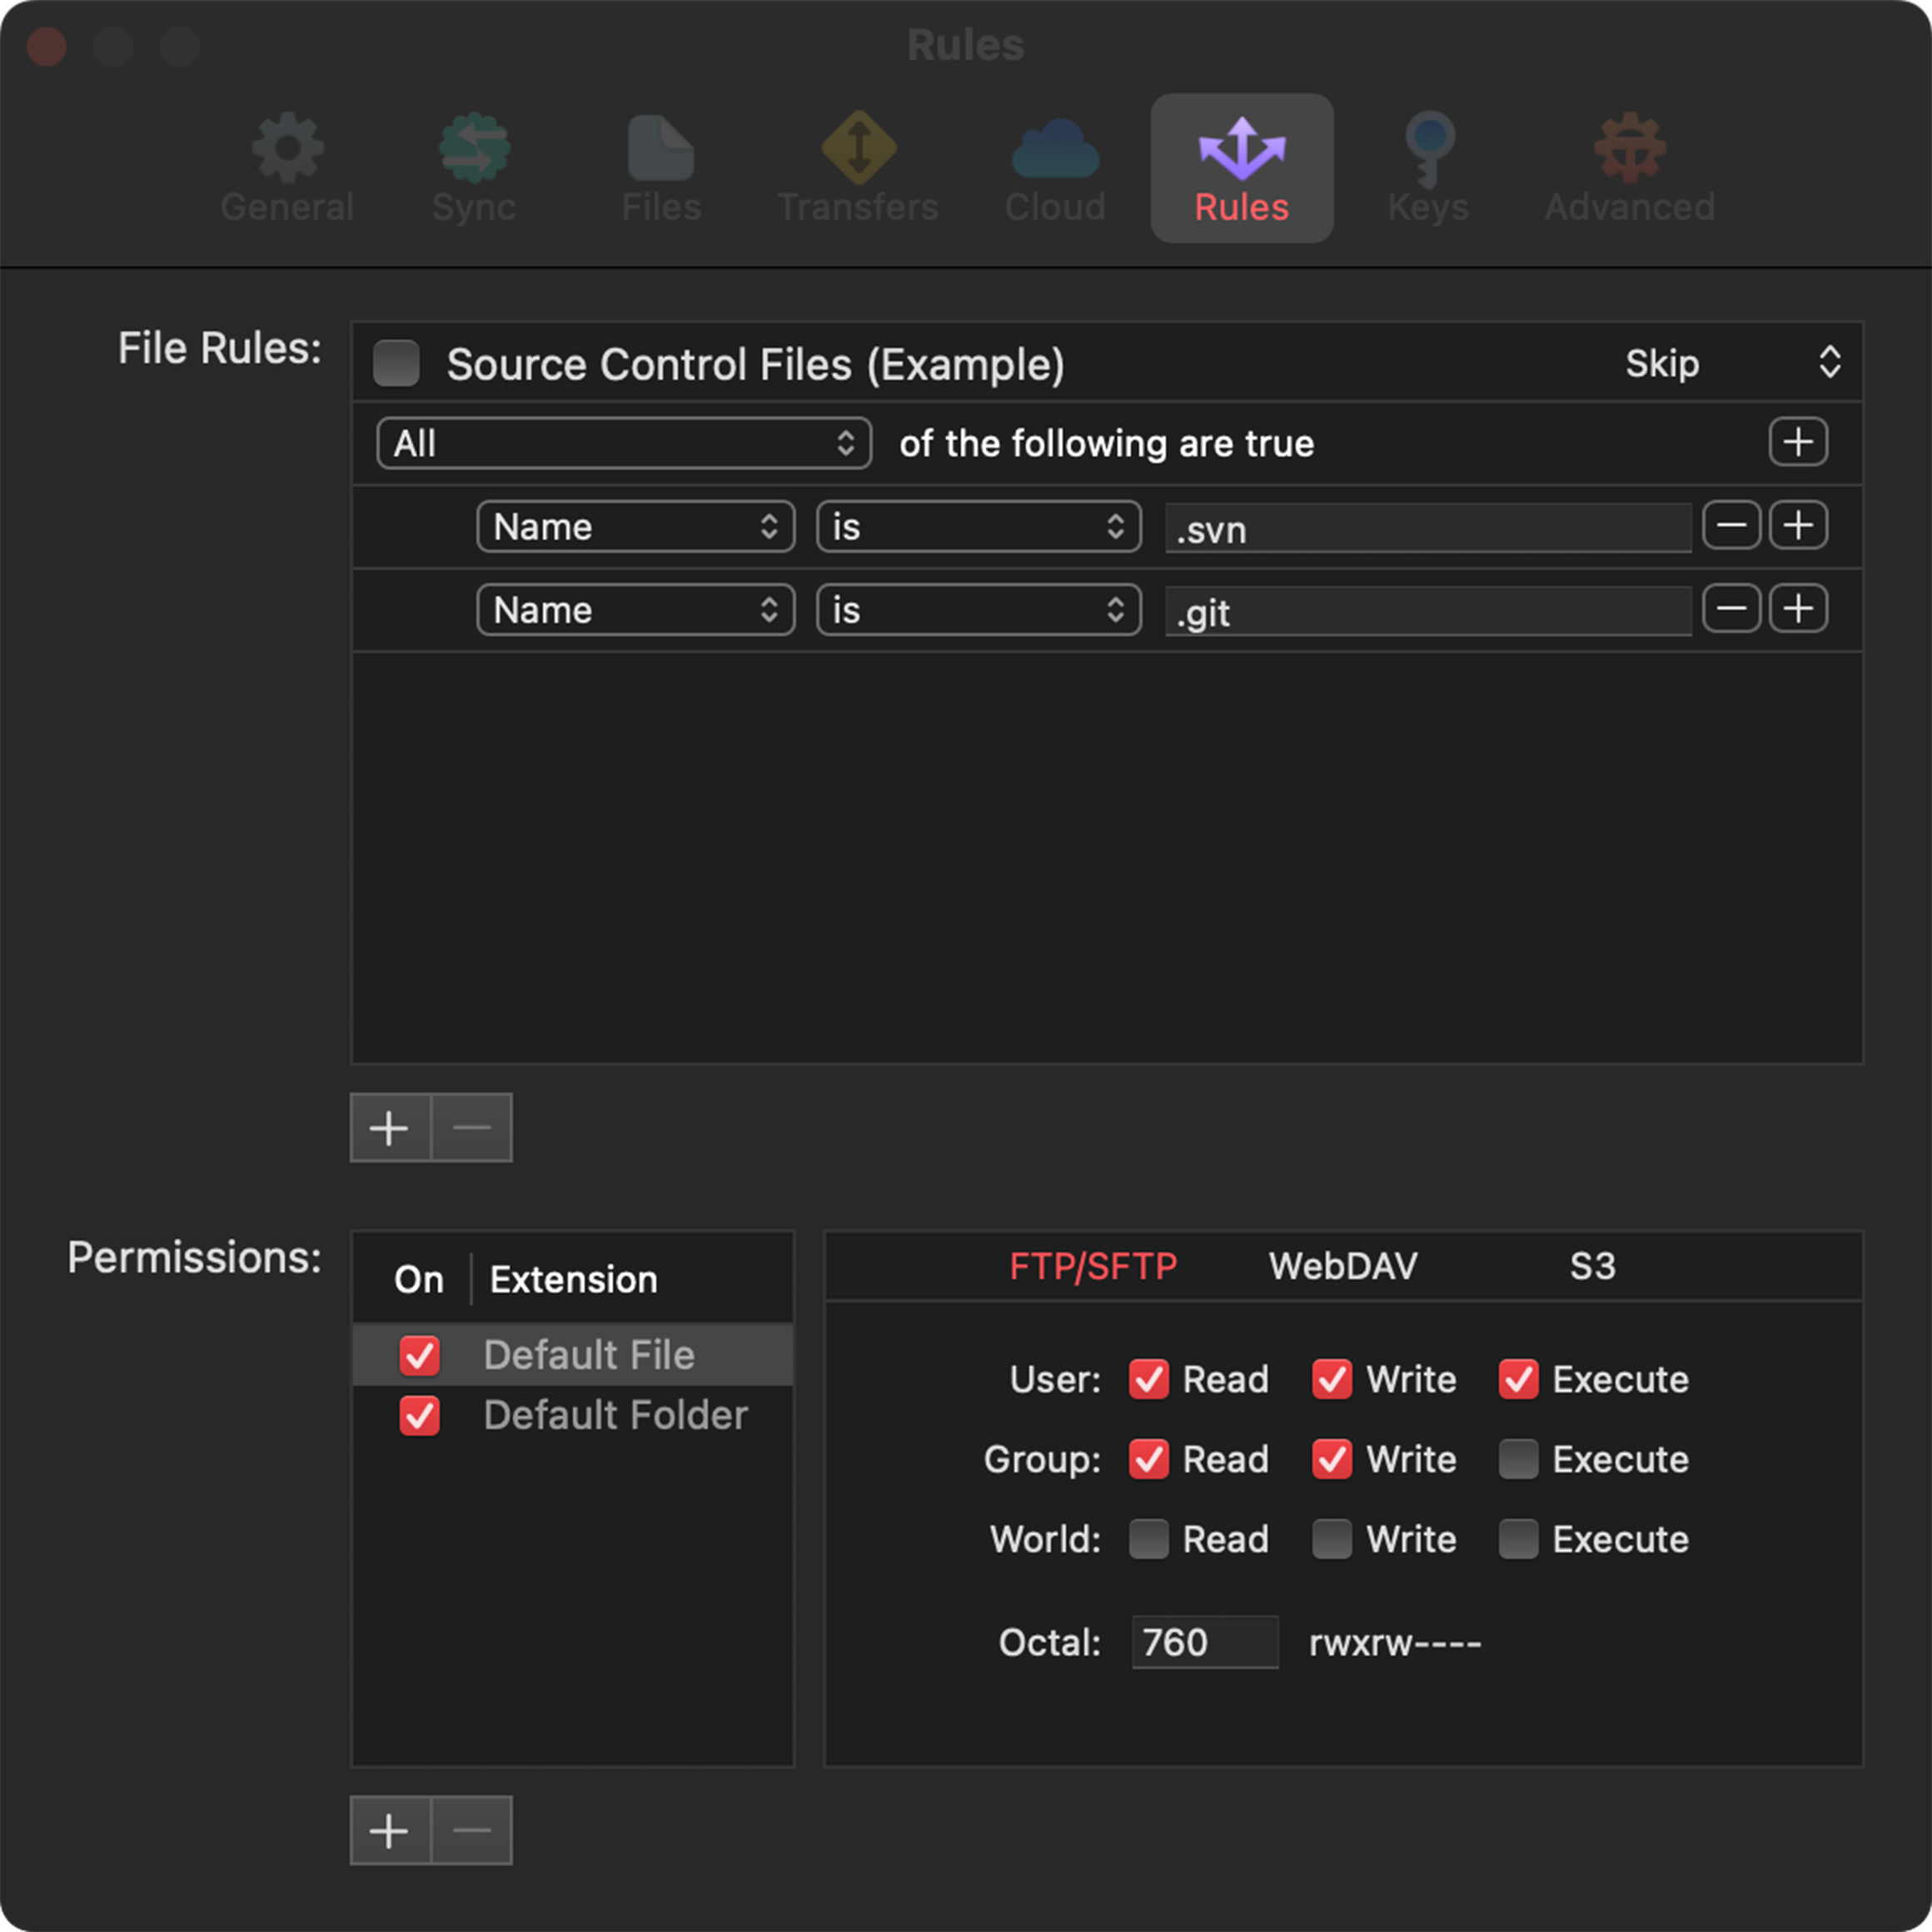This screenshot has height=1932, width=1932.
Task: Enable World Read permission
Action: pos(1148,1539)
